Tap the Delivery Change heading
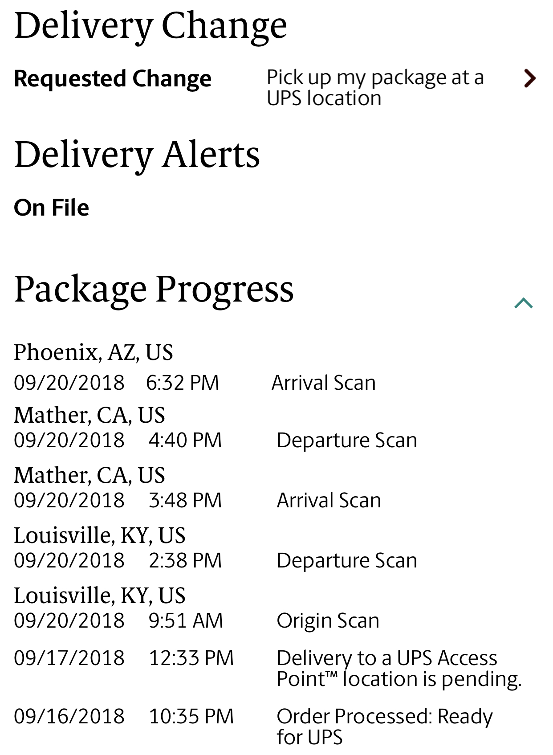This screenshot has width=553, height=755. (150, 26)
